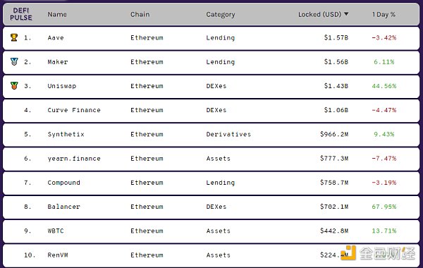This screenshot has width=423, height=268.
Task: Sort by the 1 Day % column
Action: (384, 14)
